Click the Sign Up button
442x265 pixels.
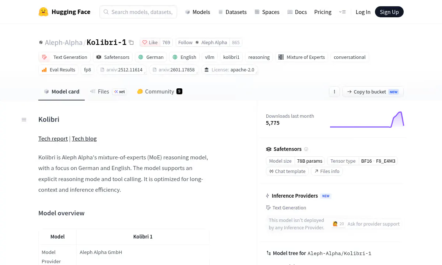(x=389, y=12)
